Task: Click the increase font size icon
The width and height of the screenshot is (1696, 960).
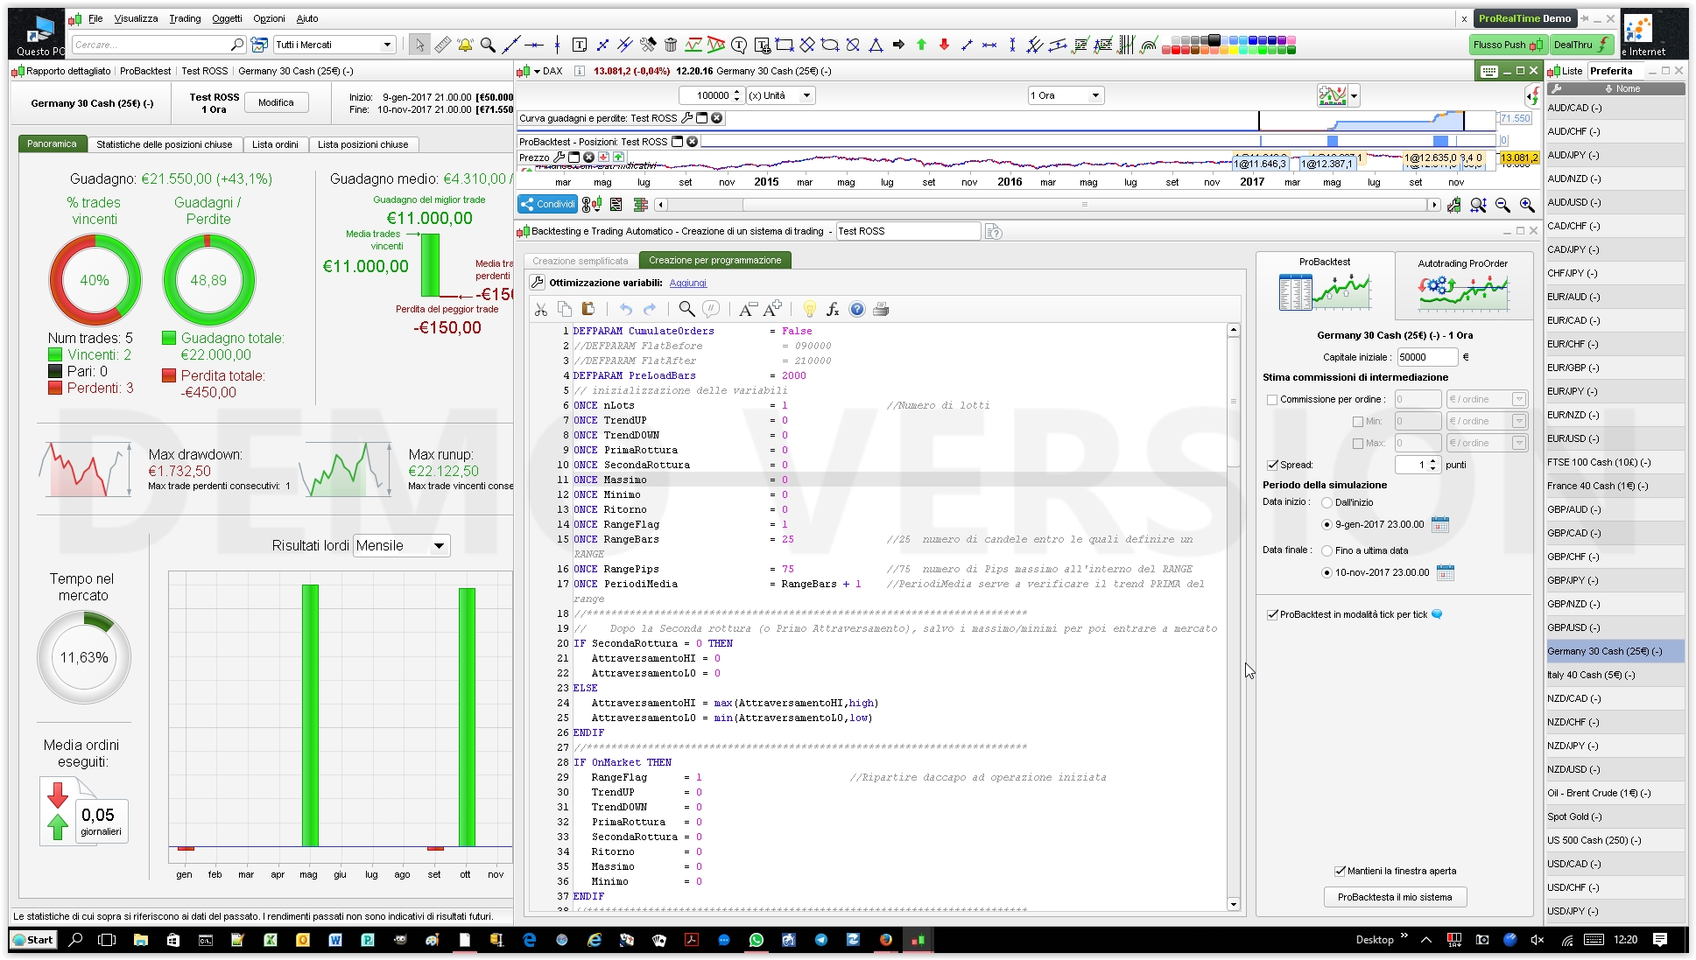Action: click(772, 309)
